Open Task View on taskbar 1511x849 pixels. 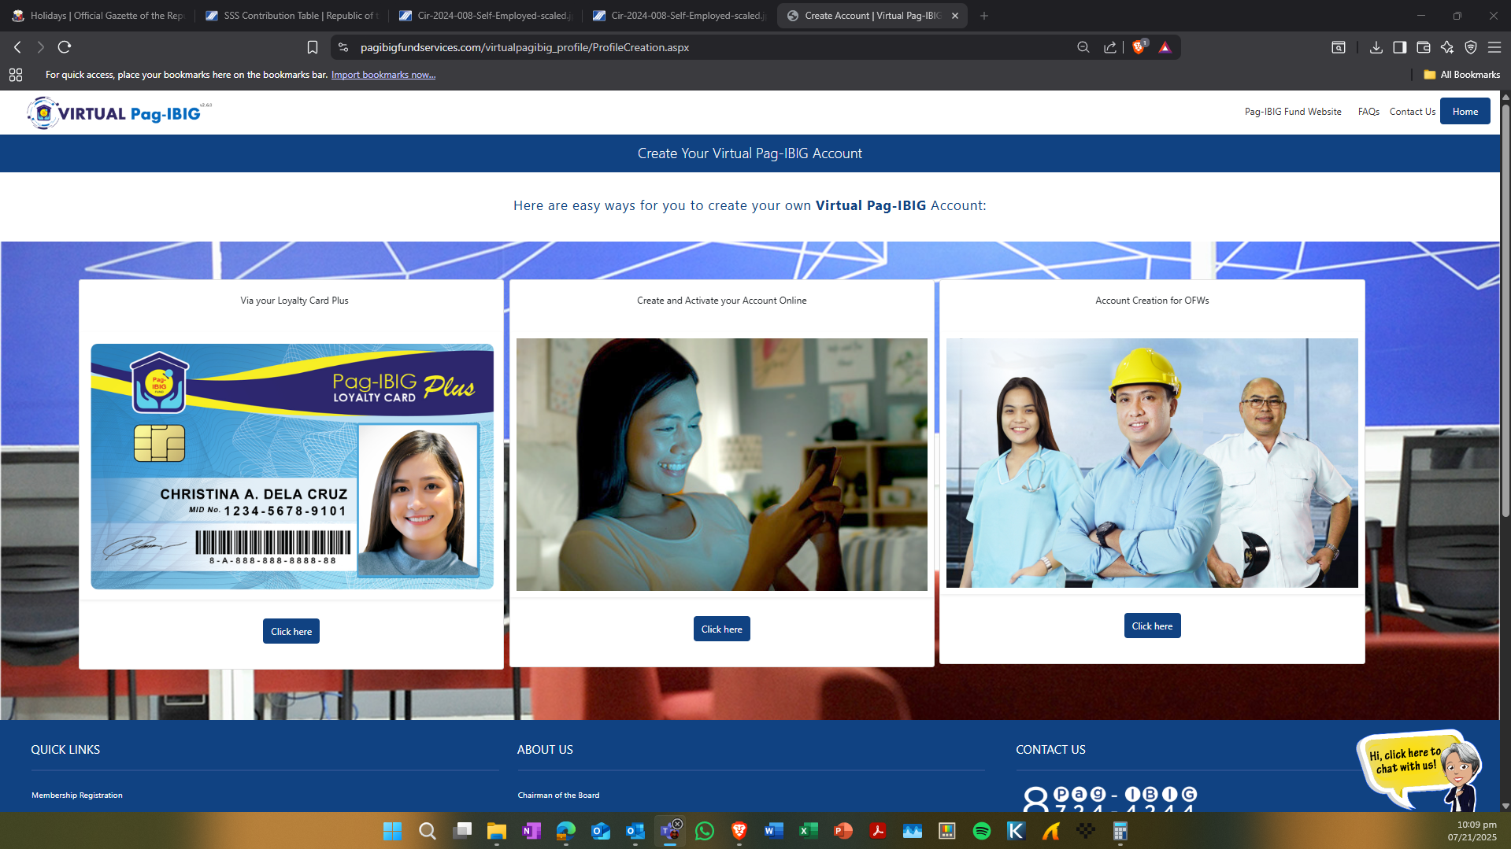462,831
